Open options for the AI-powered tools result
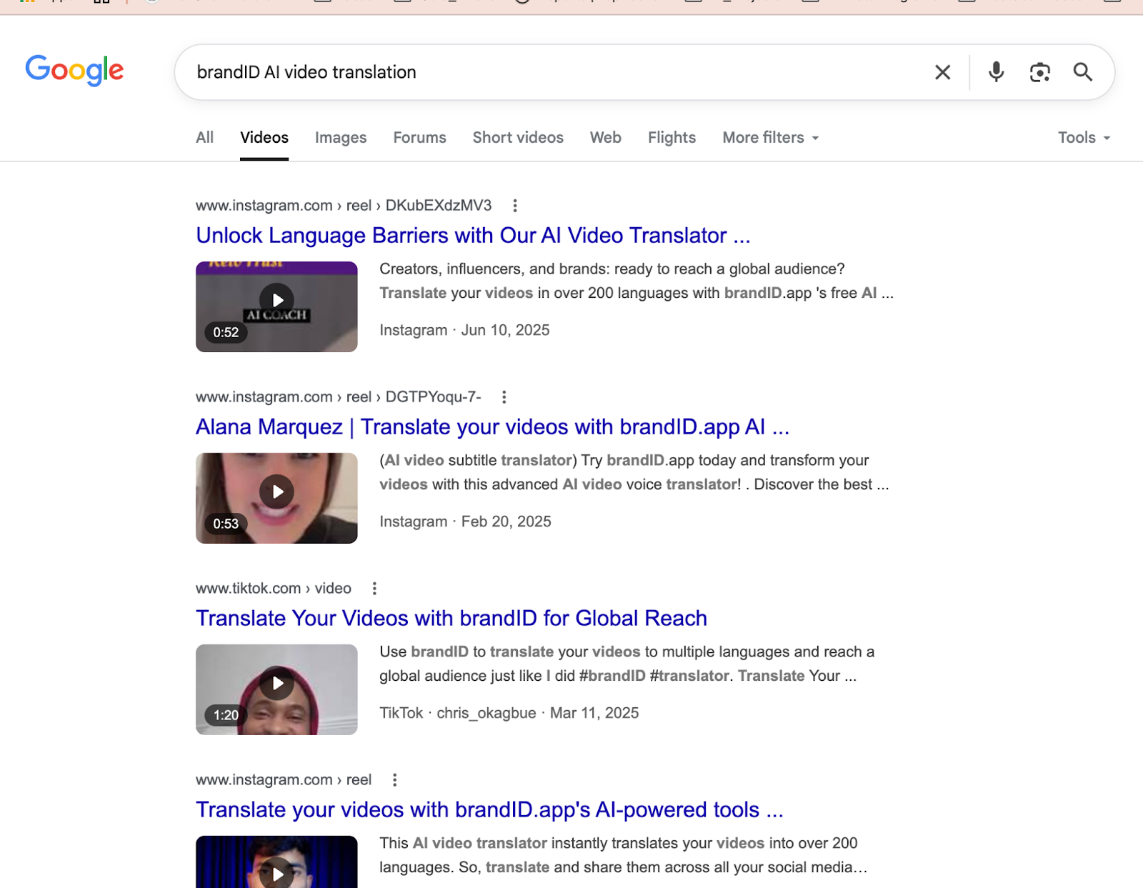Image resolution: width=1143 pixels, height=888 pixels. pos(394,780)
